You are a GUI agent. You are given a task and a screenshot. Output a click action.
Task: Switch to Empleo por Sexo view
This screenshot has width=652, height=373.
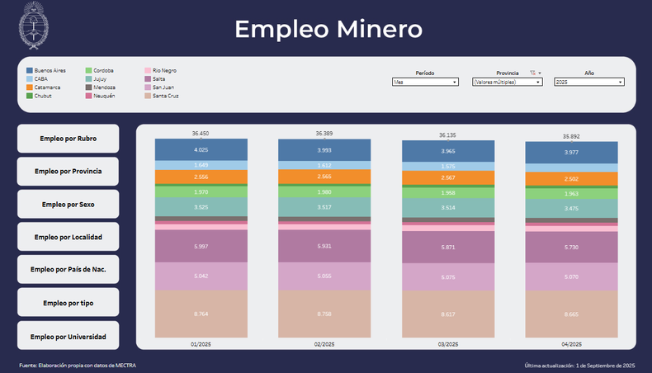68,204
